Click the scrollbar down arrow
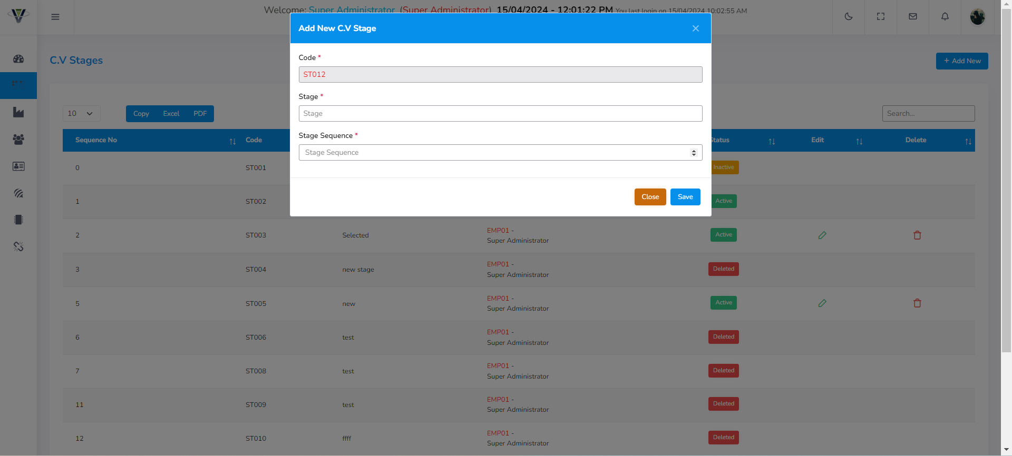The width and height of the screenshot is (1012, 456). coord(1007,450)
